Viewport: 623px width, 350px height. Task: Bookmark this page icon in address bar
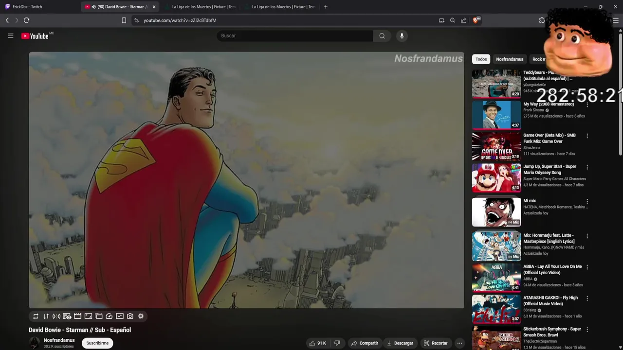coord(124,20)
